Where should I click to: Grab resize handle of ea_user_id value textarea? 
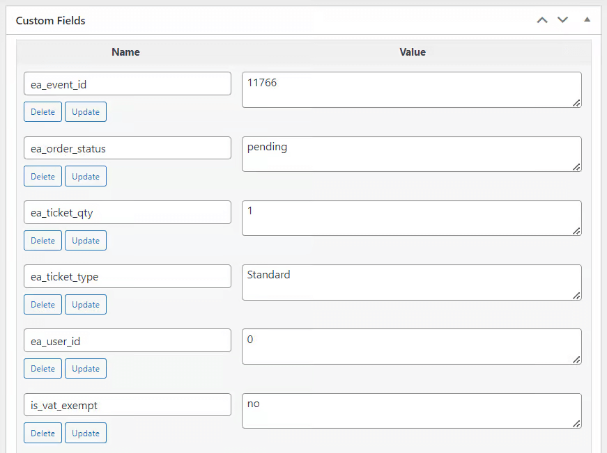576,360
